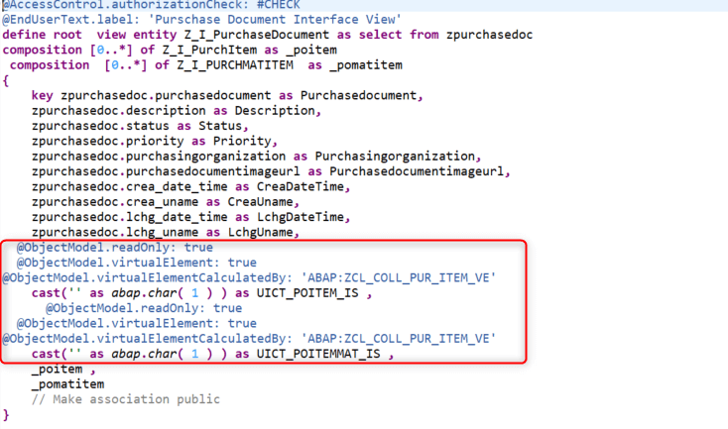Click the alias Status
The width and height of the screenshot is (728, 429).
220,126
